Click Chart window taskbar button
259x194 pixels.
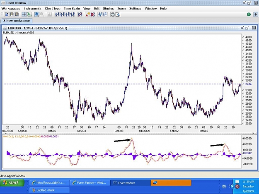130,183
